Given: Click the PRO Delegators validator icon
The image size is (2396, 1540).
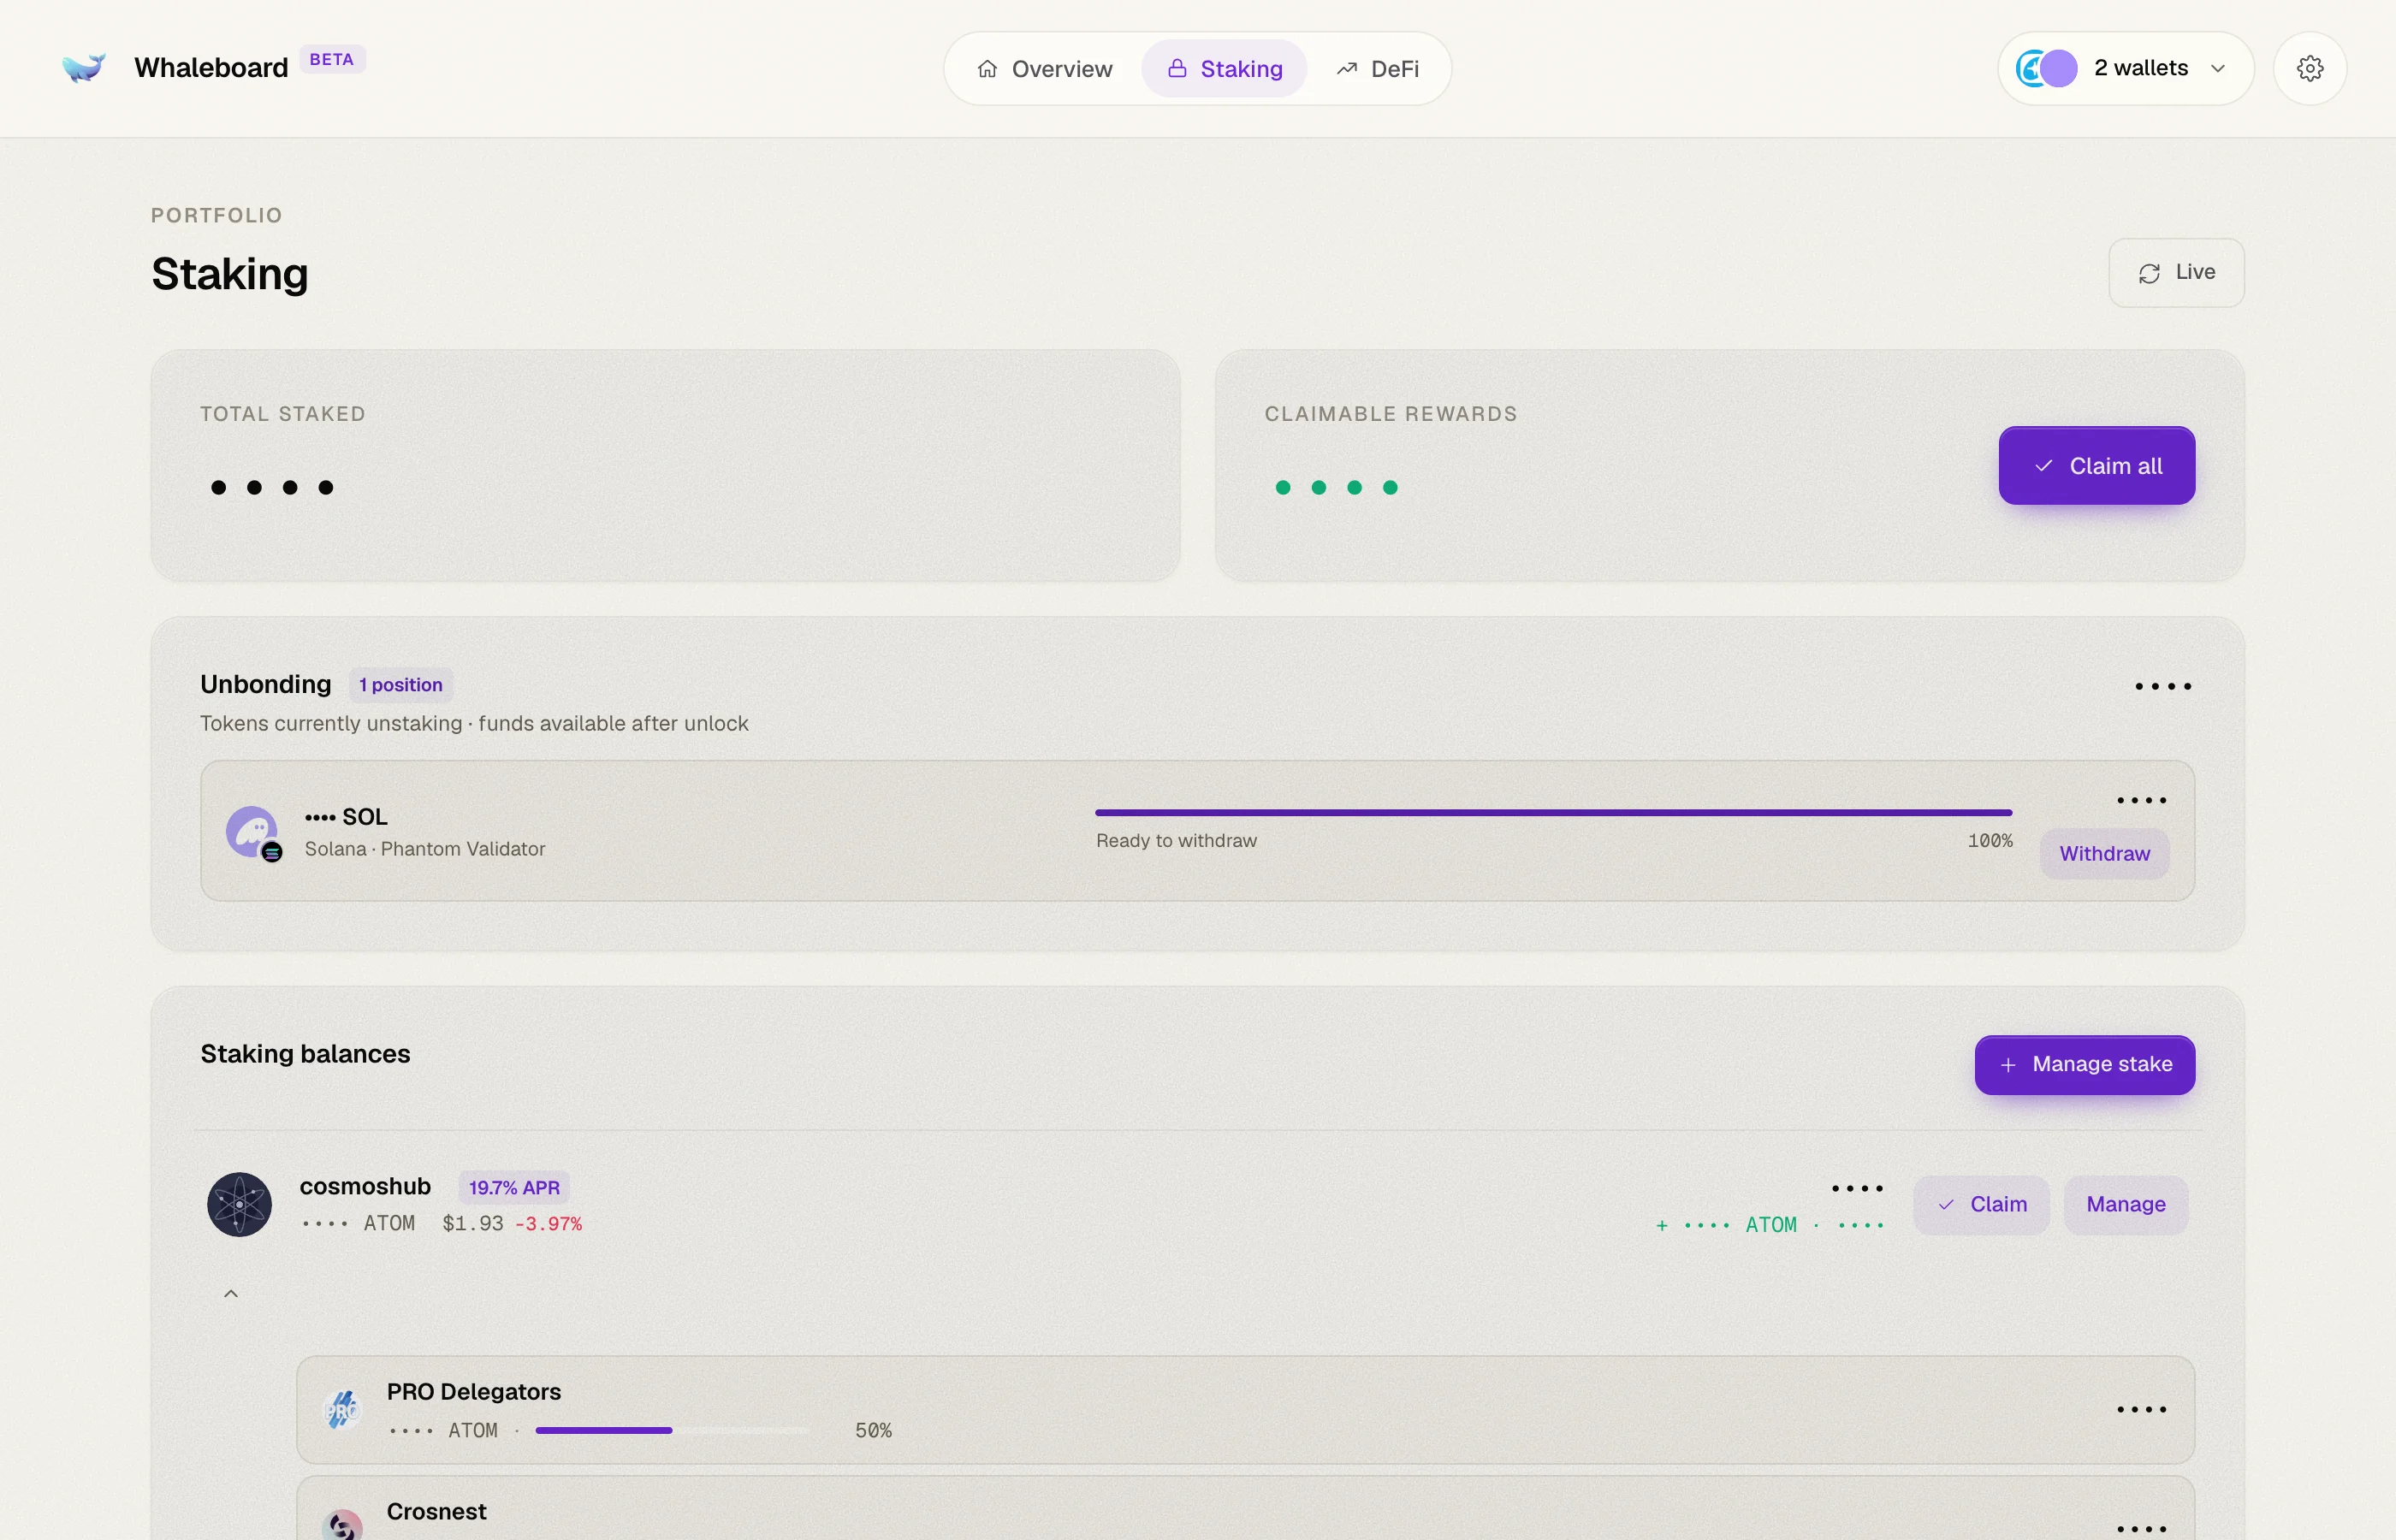Looking at the screenshot, I should pos(343,1410).
